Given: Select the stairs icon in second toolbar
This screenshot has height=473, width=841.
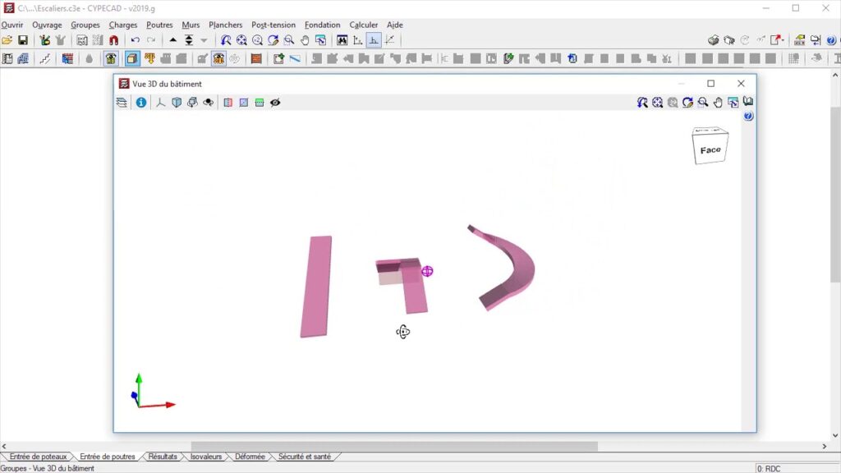Looking at the screenshot, I should tap(44, 58).
